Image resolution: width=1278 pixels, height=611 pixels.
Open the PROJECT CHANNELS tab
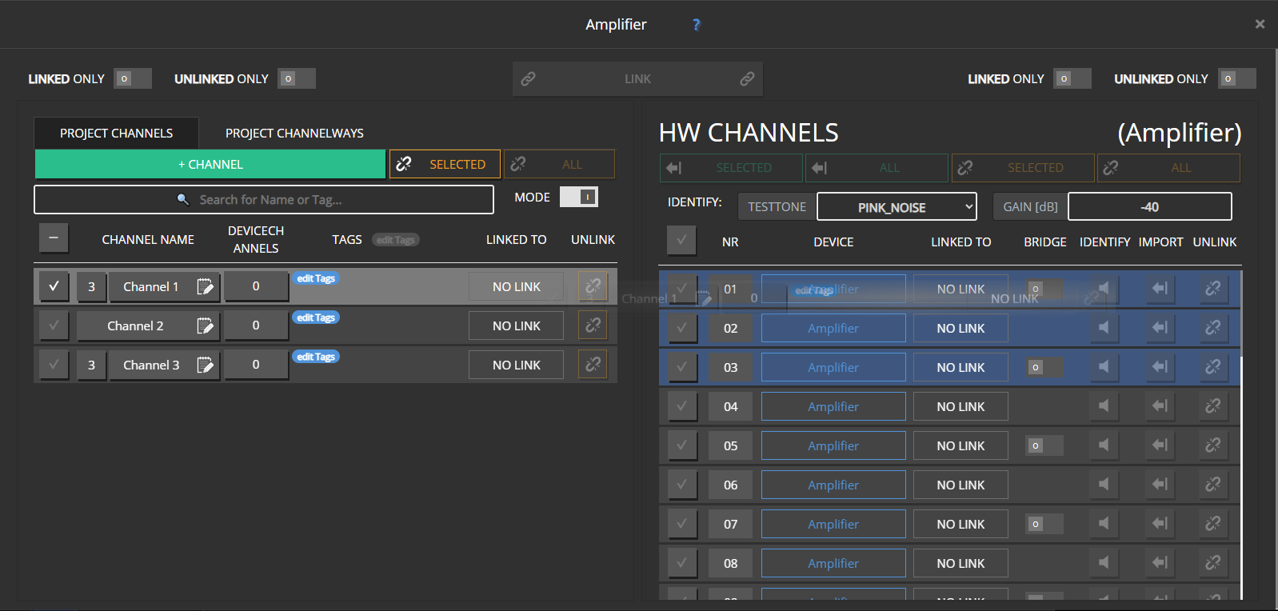click(116, 133)
